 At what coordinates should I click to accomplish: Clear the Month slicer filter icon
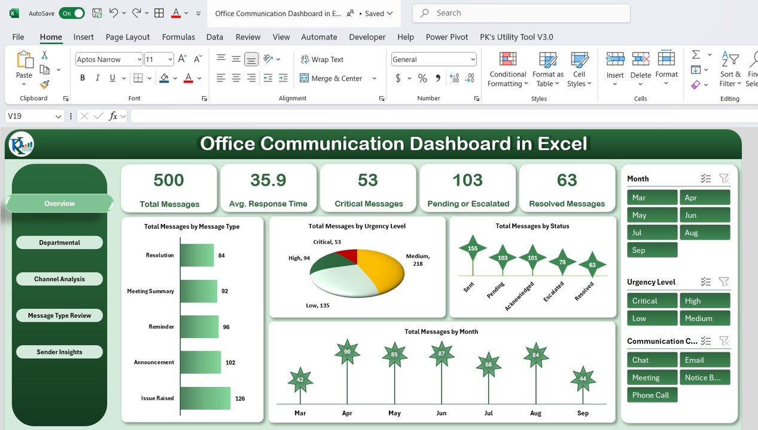click(x=724, y=179)
